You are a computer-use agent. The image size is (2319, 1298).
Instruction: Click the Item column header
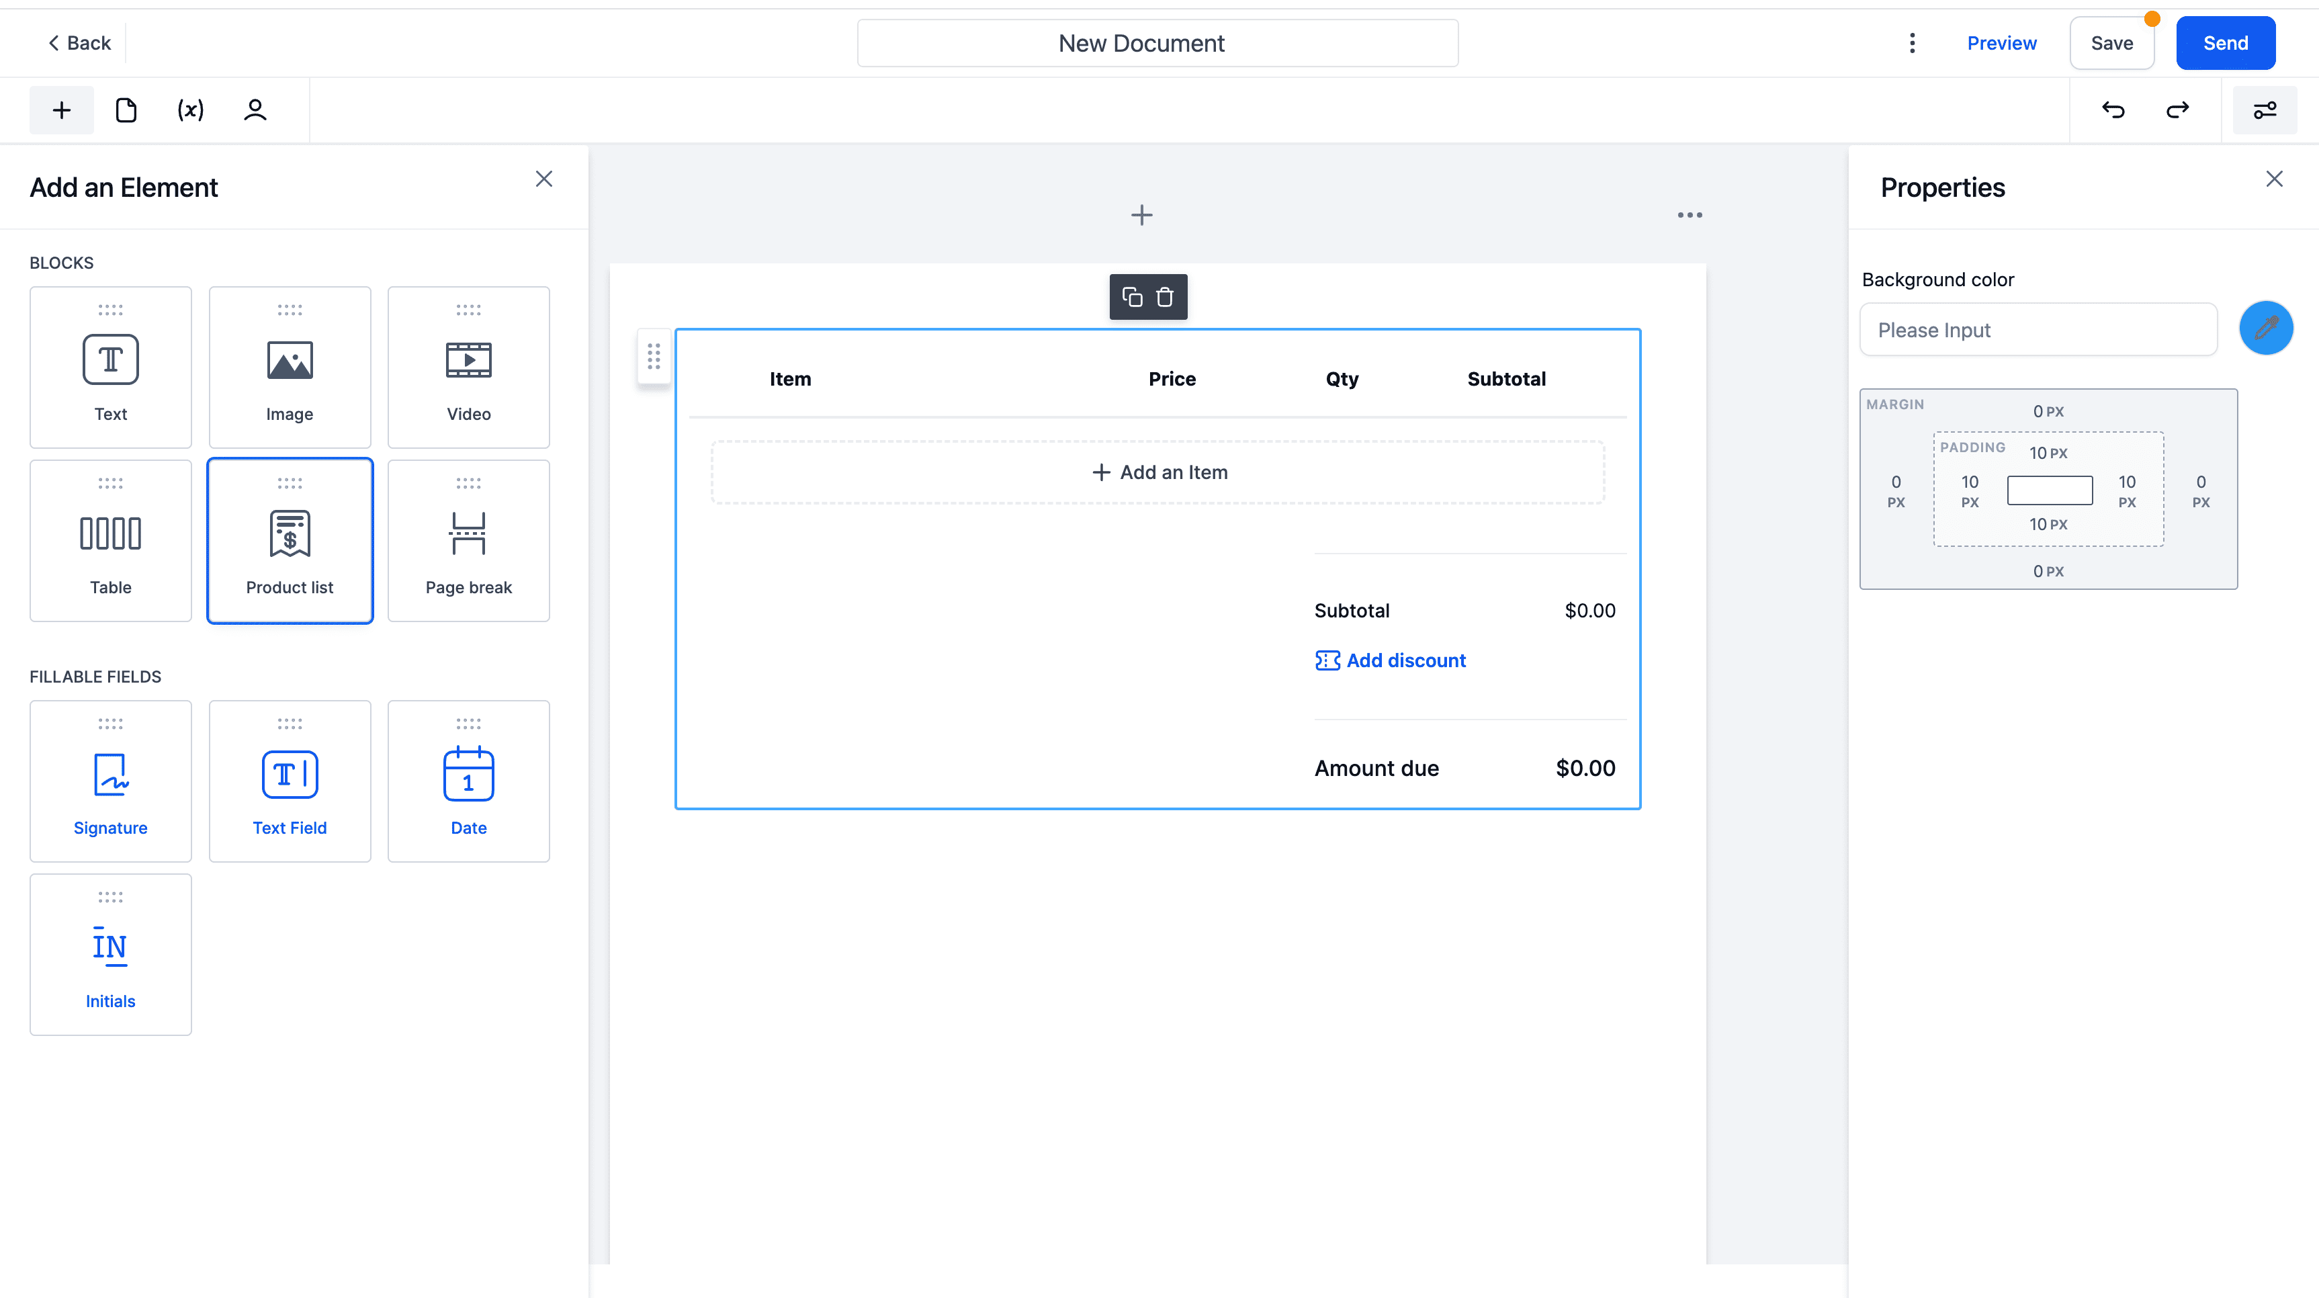789,379
